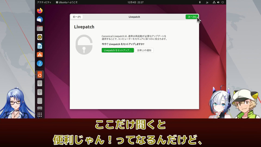Open the Ubuntuへようこそ app menu
The image size is (261, 147).
[67, 2]
